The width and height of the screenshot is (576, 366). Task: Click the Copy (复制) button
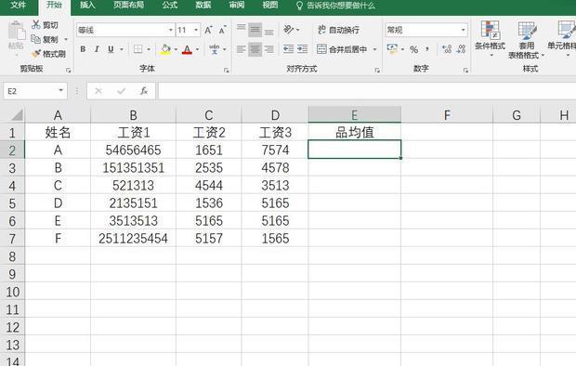coord(45,39)
